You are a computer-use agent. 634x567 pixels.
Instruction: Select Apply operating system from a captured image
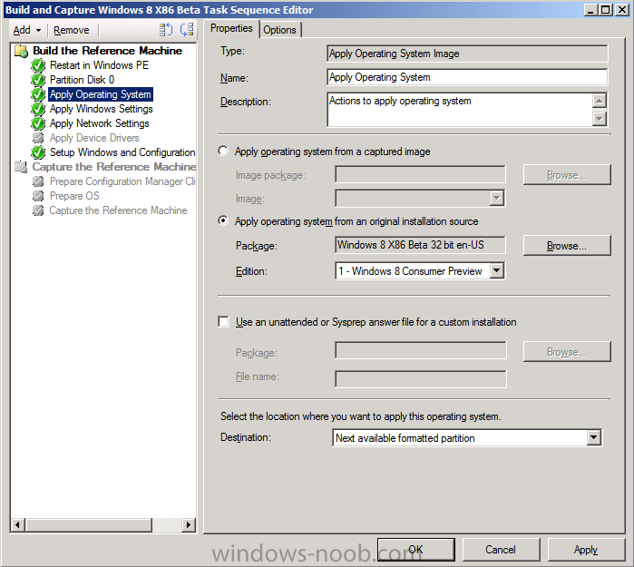[x=223, y=152]
